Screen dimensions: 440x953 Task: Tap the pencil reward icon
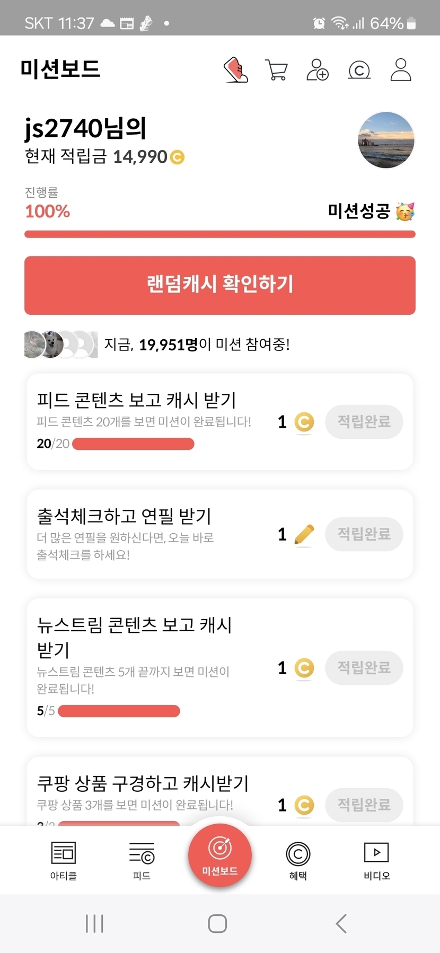(x=304, y=534)
